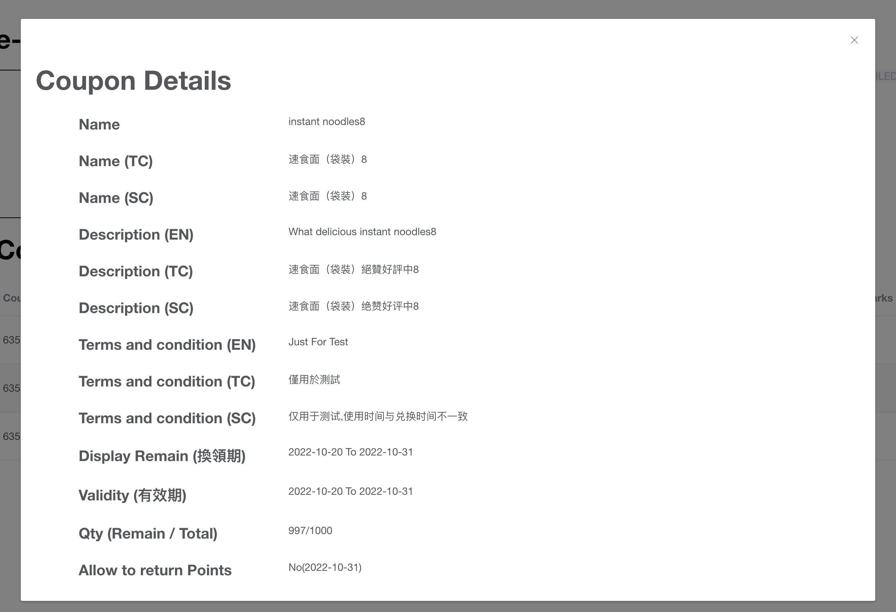Select the Allow to return Points label

155,570
